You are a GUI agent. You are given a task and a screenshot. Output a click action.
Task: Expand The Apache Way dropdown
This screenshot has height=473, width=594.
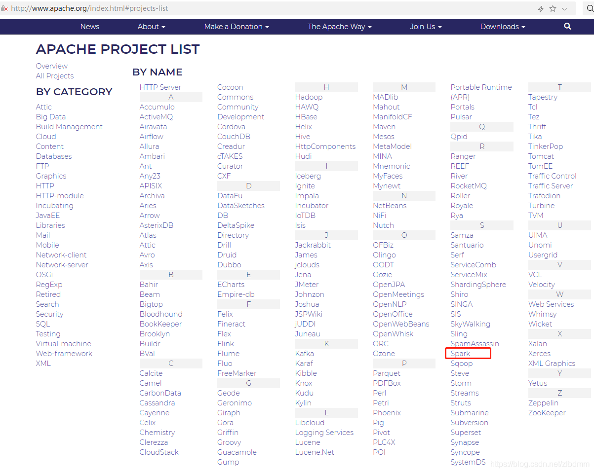coord(340,27)
